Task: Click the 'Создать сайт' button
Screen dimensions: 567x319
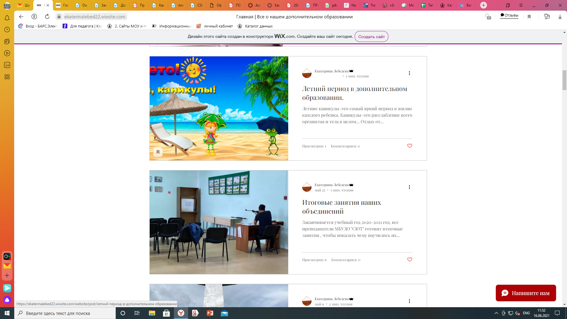Action: [x=371, y=37]
